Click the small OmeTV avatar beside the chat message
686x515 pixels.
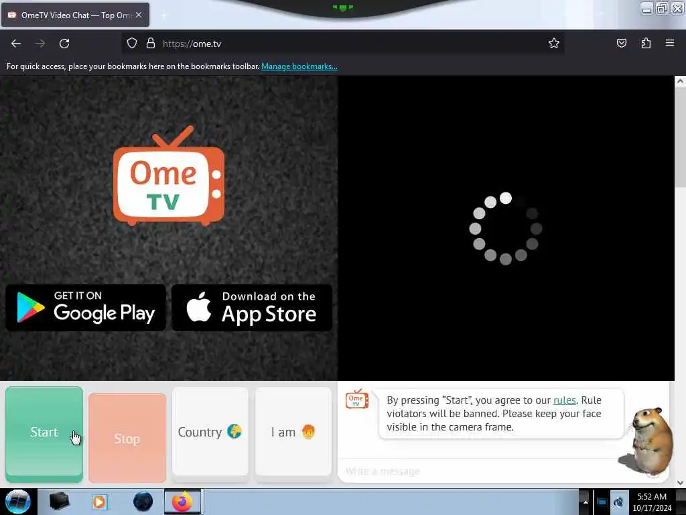(357, 399)
